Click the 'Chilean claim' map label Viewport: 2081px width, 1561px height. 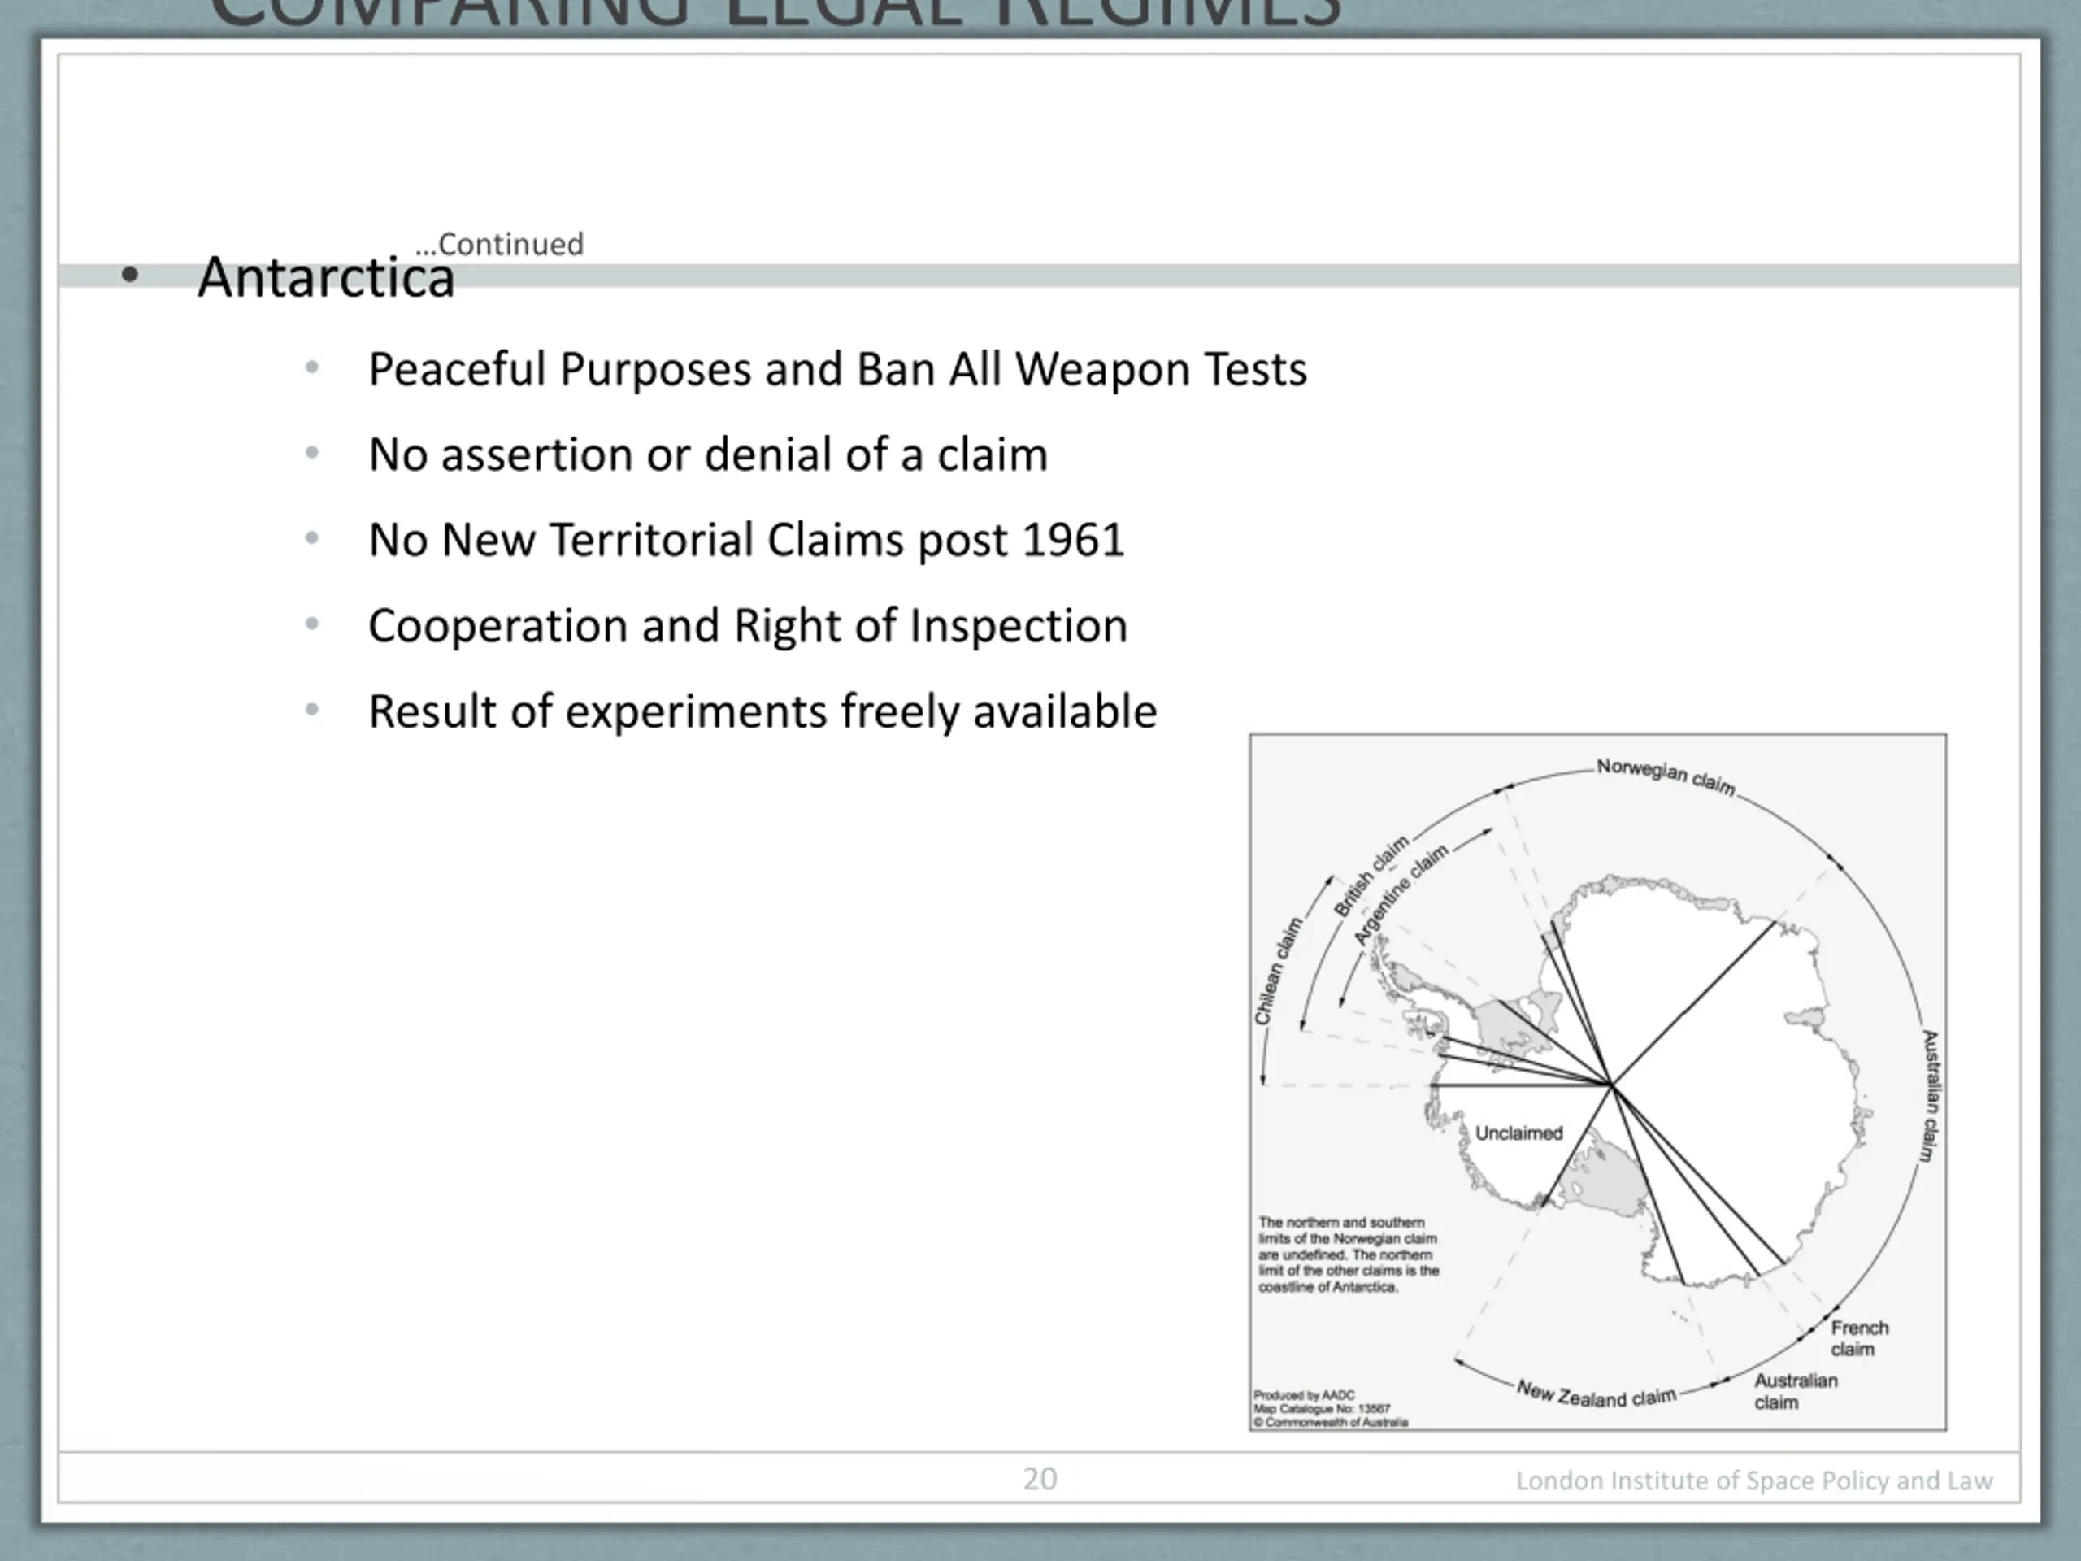(x=1278, y=971)
